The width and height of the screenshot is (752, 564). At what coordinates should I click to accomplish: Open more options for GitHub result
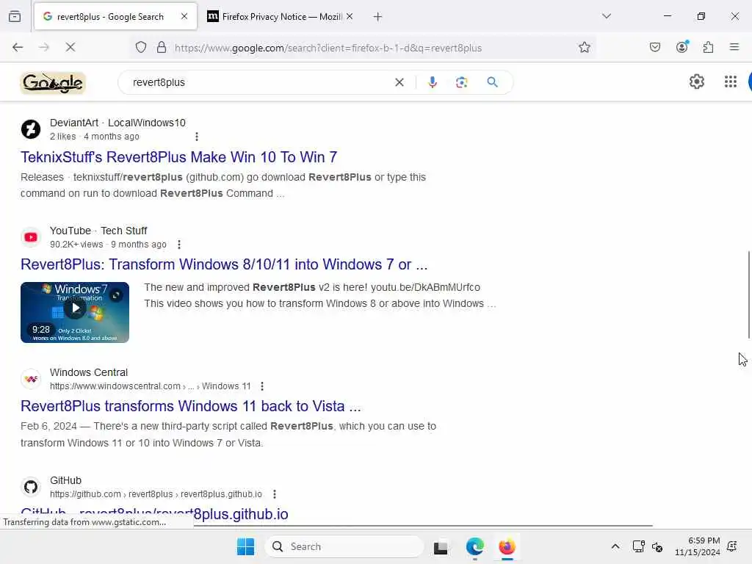point(275,494)
